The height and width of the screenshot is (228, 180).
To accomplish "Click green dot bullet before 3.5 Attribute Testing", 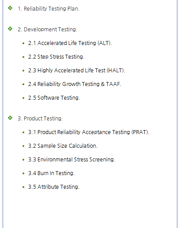I will tap(23, 187).
